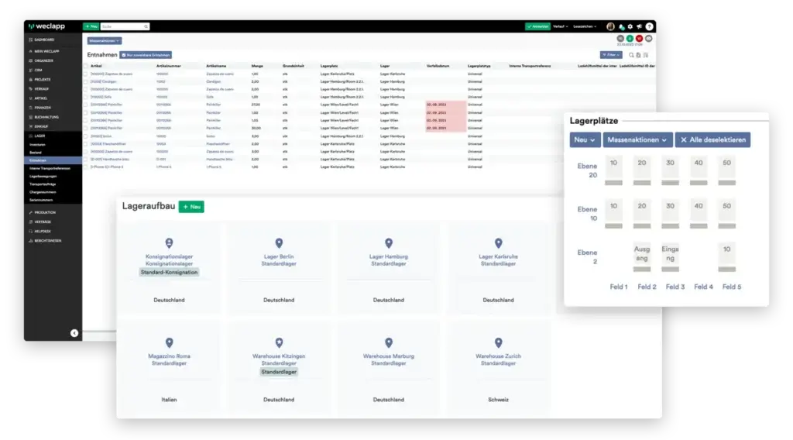This screenshot has height=440, width=793.
Task: Open the Dashboard sidebar menu item
Action: pos(43,40)
